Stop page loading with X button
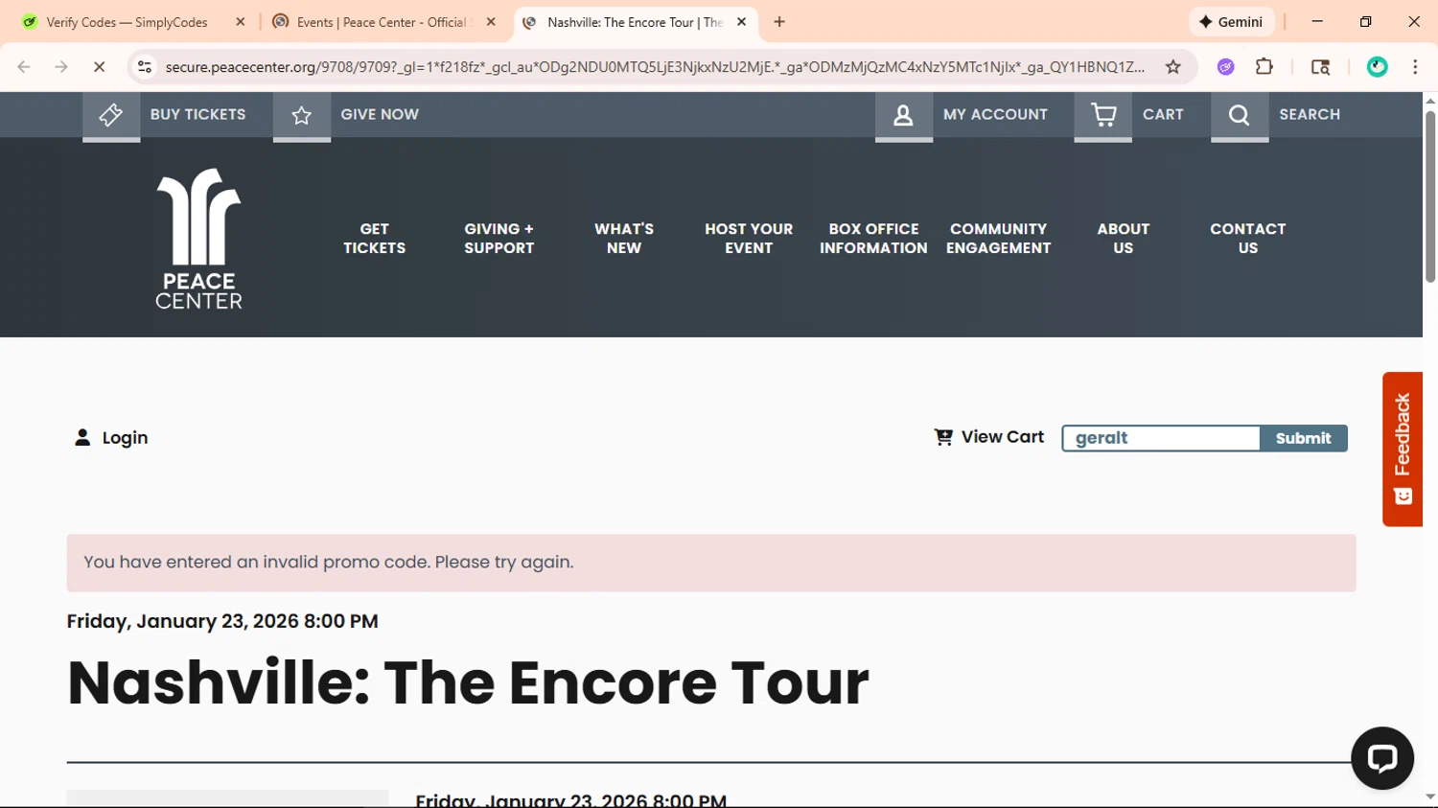 pyautogui.click(x=99, y=67)
